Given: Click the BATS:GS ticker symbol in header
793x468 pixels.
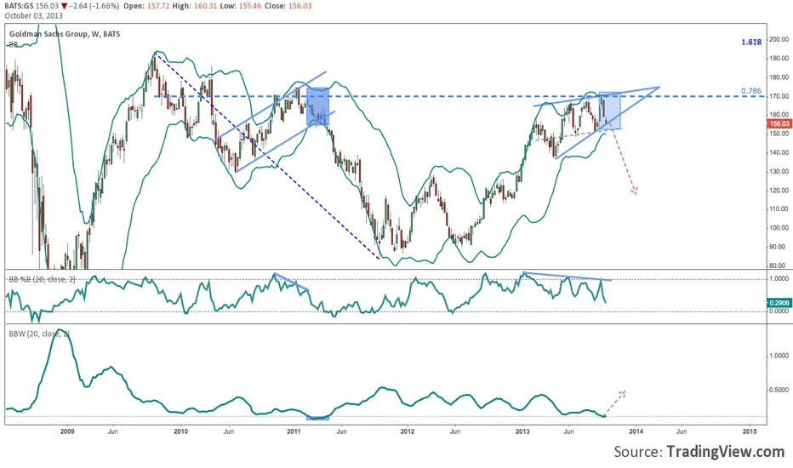Looking at the screenshot, I should click(20, 6).
